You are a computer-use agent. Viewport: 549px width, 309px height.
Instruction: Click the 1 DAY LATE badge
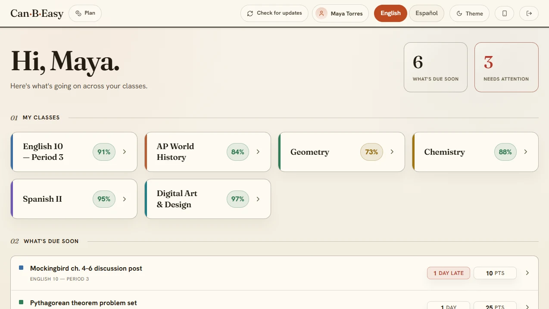click(x=449, y=273)
